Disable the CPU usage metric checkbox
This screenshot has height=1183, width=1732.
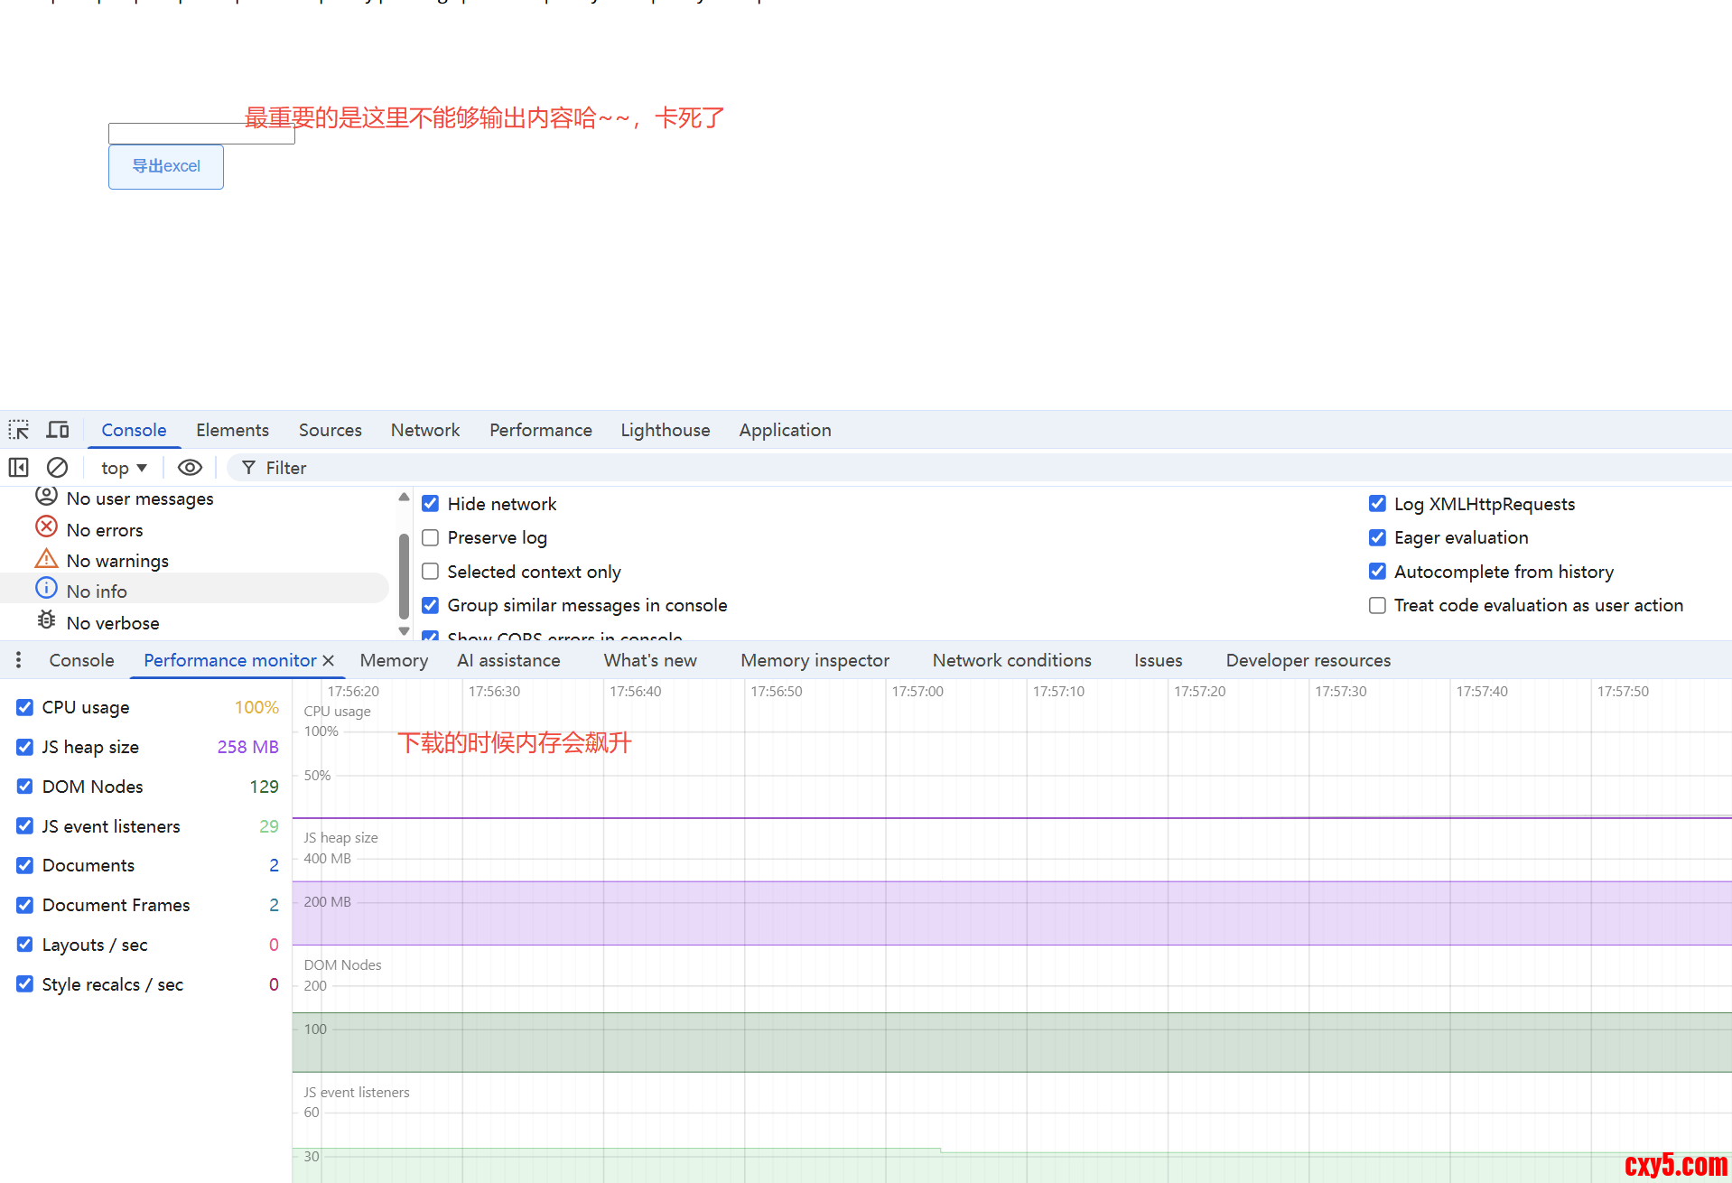[25, 707]
